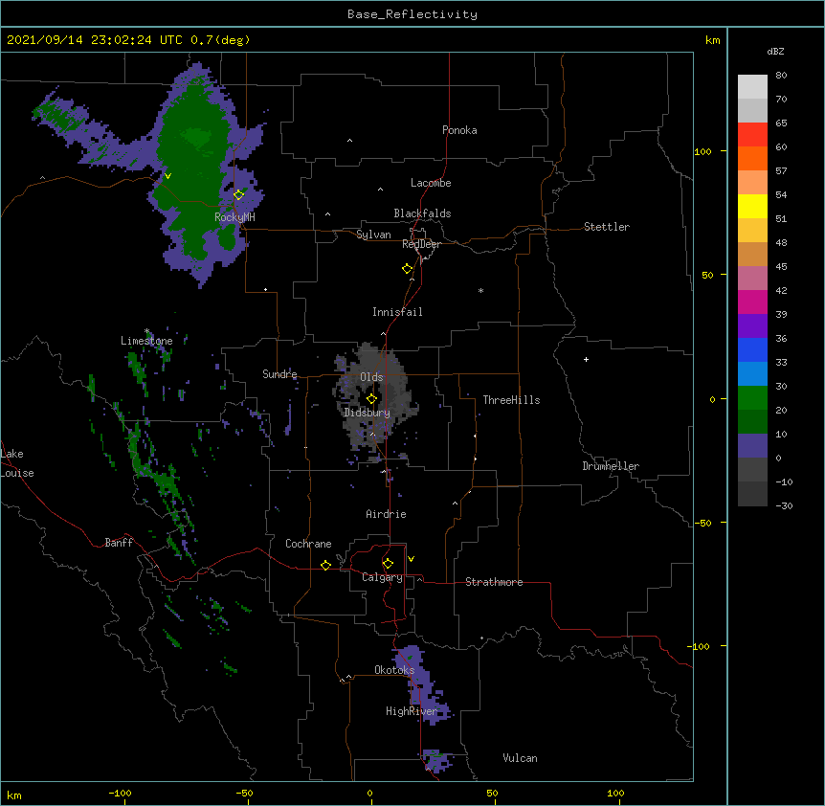Click the Didsbury town label
The image size is (825, 806).
pos(367,413)
